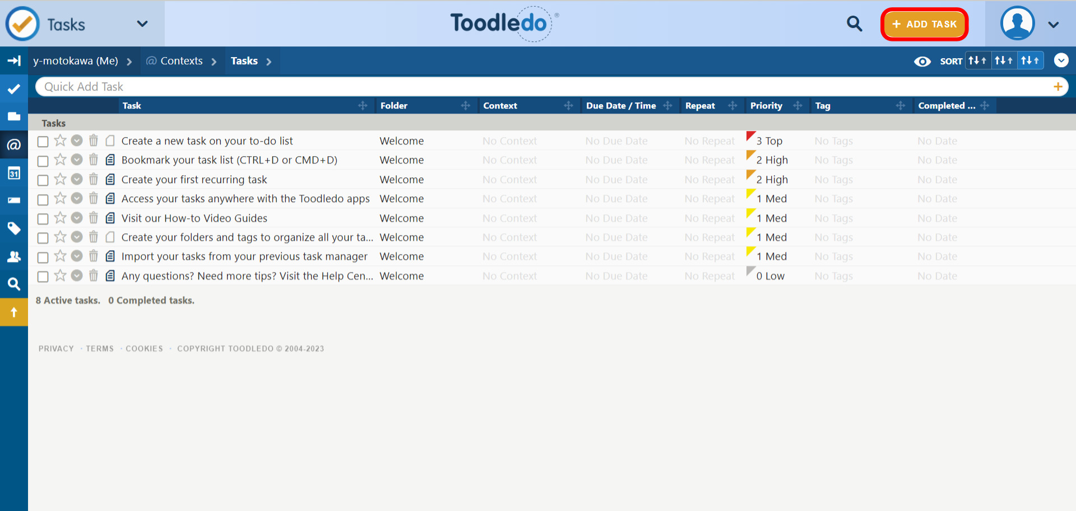The image size is (1076, 511).
Task: Sort by the Repeat column header
Action: click(x=700, y=106)
